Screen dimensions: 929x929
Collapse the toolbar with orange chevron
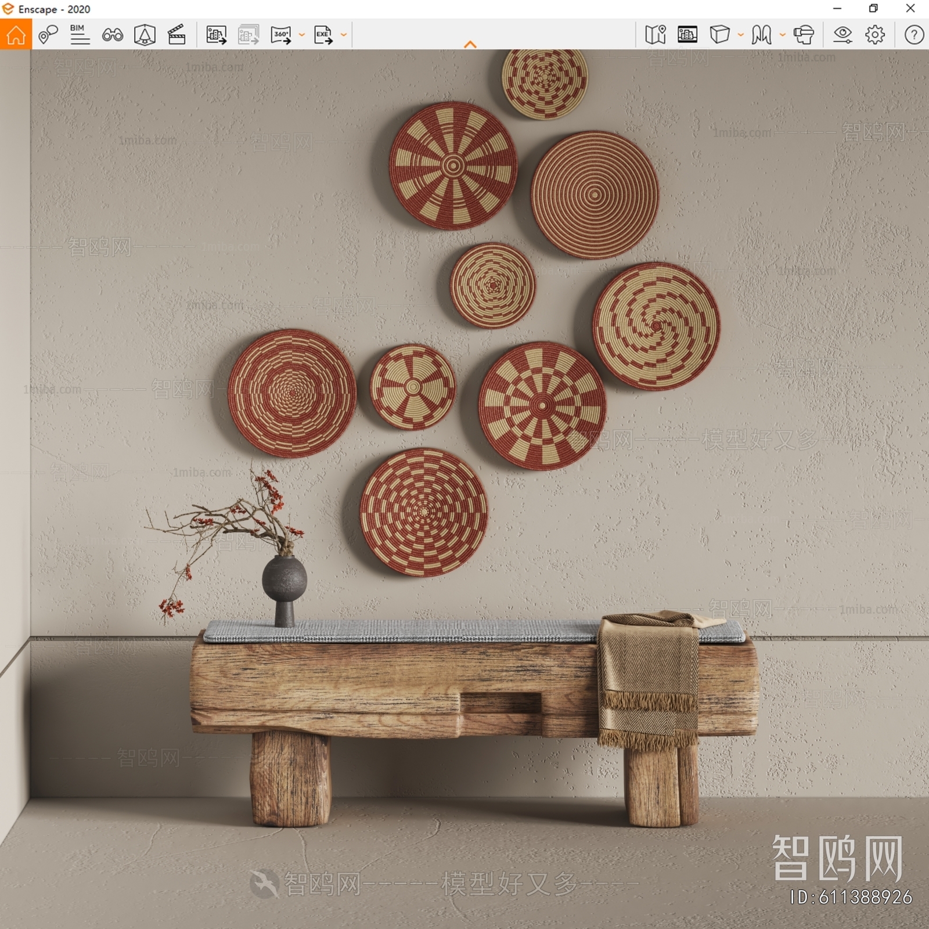[470, 45]
